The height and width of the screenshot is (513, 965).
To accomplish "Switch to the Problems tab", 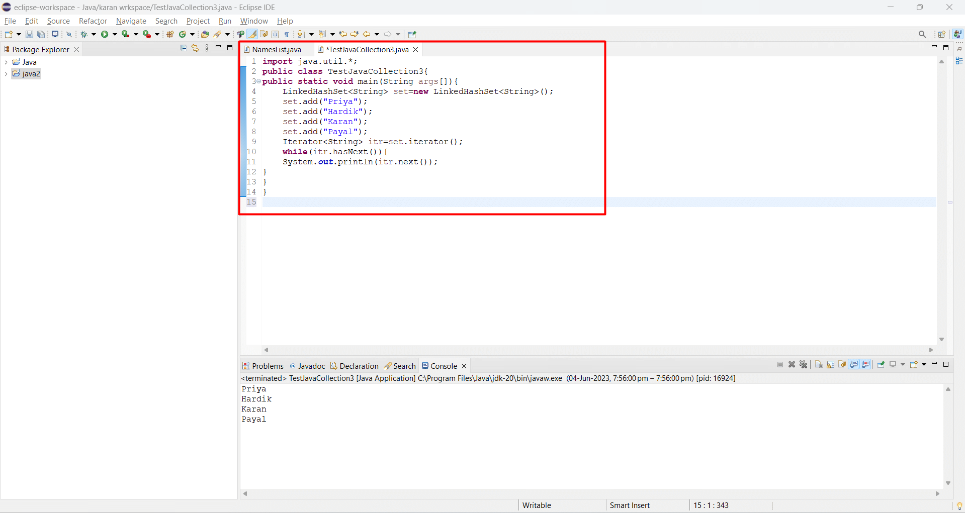I will (x=263, y=366).
